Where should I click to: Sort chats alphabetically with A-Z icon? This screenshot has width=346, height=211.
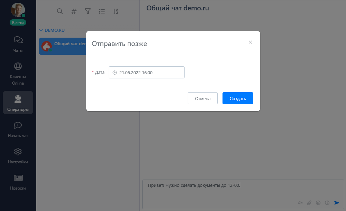(116, 11)
